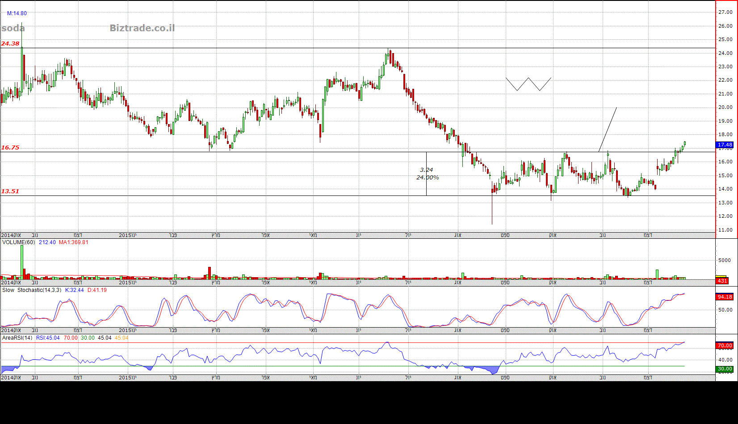Click the D:41.19 stochastic value
Viewport: 738px width, 424px height.
point(97,290)
